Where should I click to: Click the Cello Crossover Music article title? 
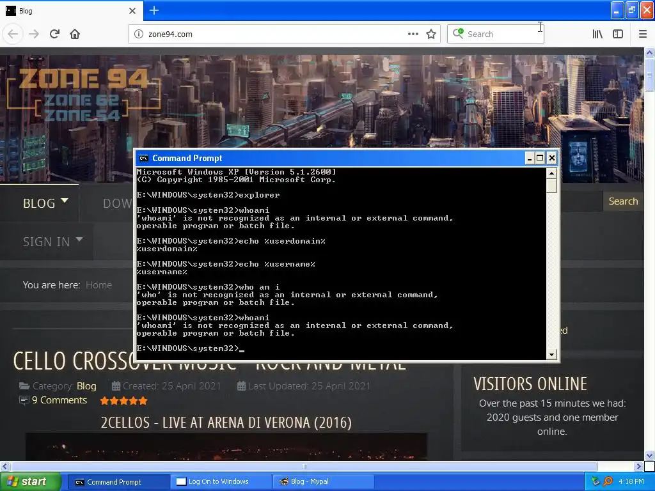209,361
